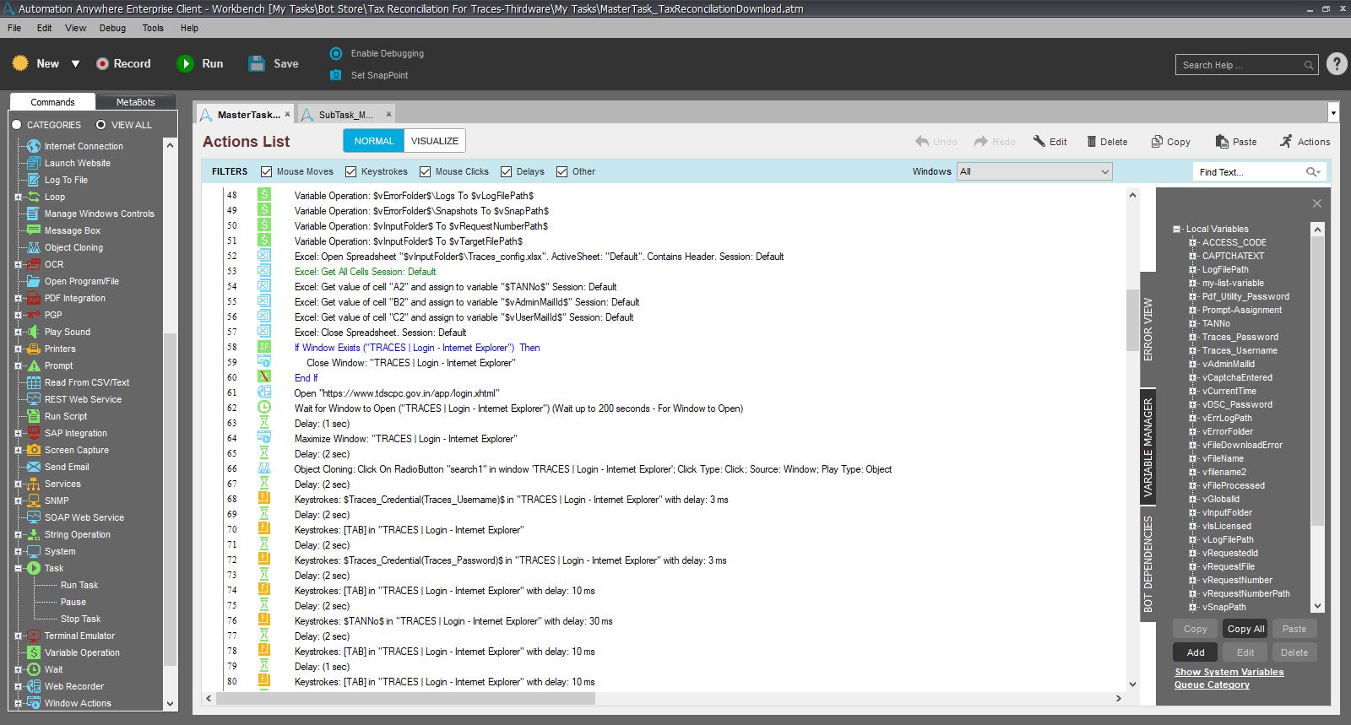Open the ERROR VIEW side tab

[1148, 329]
